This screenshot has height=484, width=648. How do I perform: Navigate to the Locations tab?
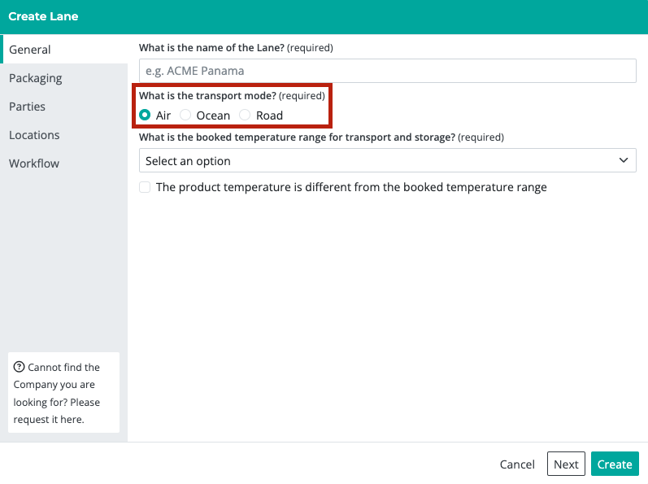click(x=34, y=135)
